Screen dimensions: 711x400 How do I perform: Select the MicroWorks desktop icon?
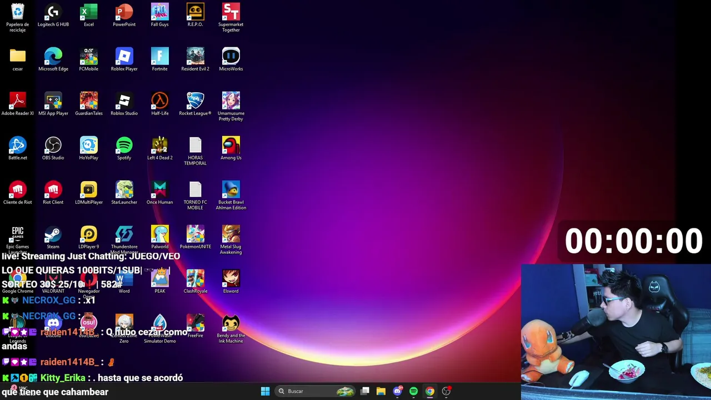click(231, 60)
